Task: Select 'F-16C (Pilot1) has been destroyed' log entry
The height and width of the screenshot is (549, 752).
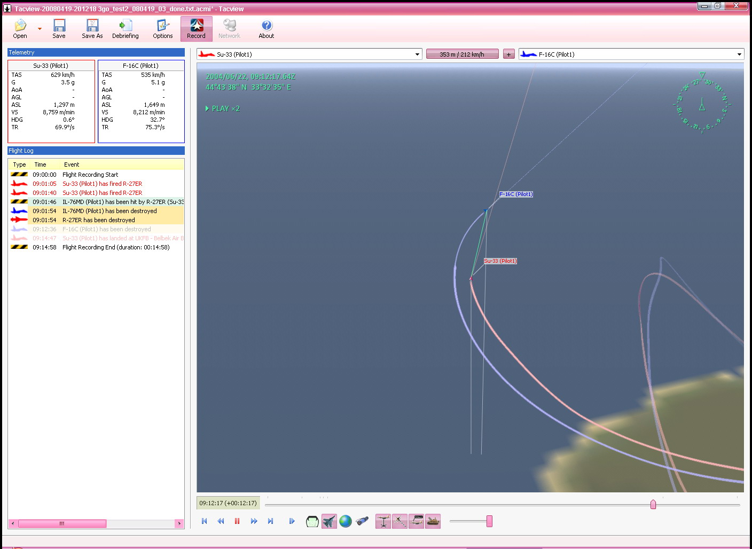Action: point(106,229)
